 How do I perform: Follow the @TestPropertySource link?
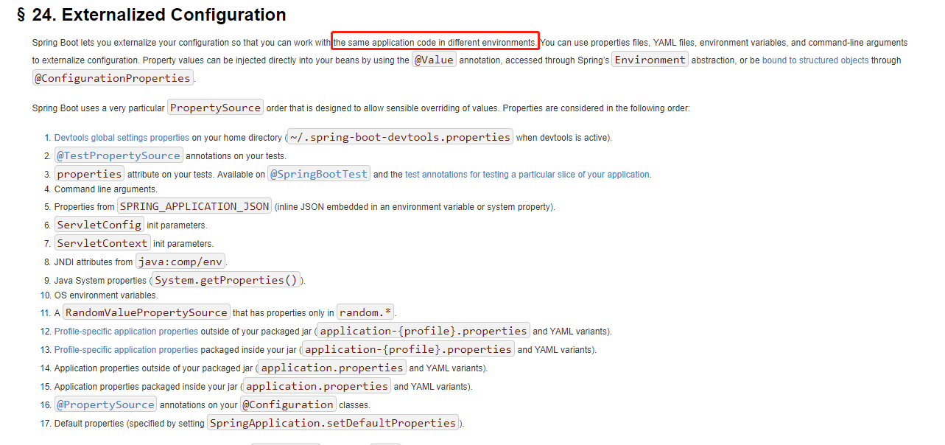pos(119,155)
